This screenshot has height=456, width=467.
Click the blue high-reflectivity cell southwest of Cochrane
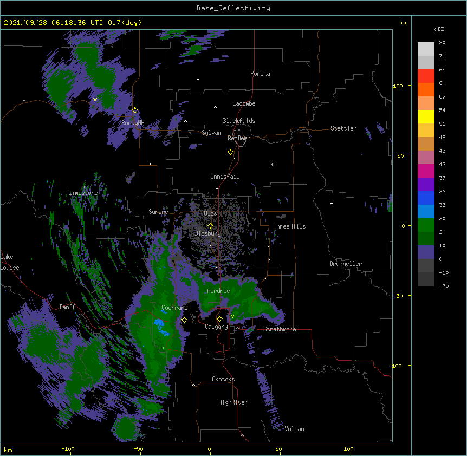[162, 327]
